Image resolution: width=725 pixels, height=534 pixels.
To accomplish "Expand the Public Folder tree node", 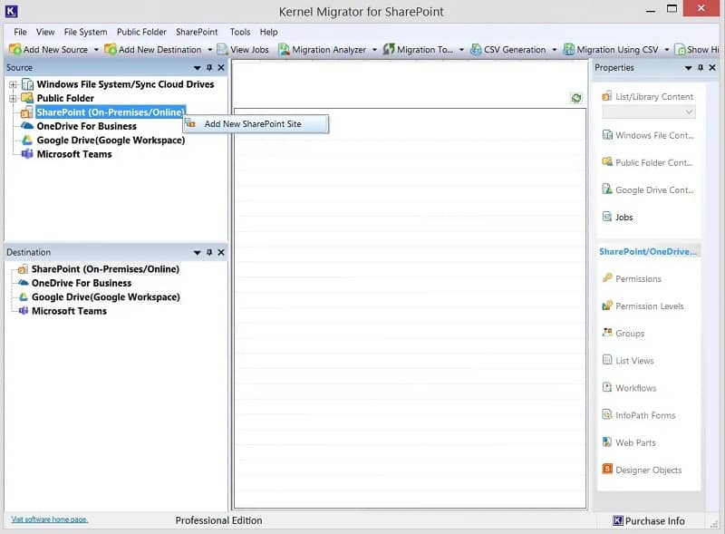I will [13, 98].
